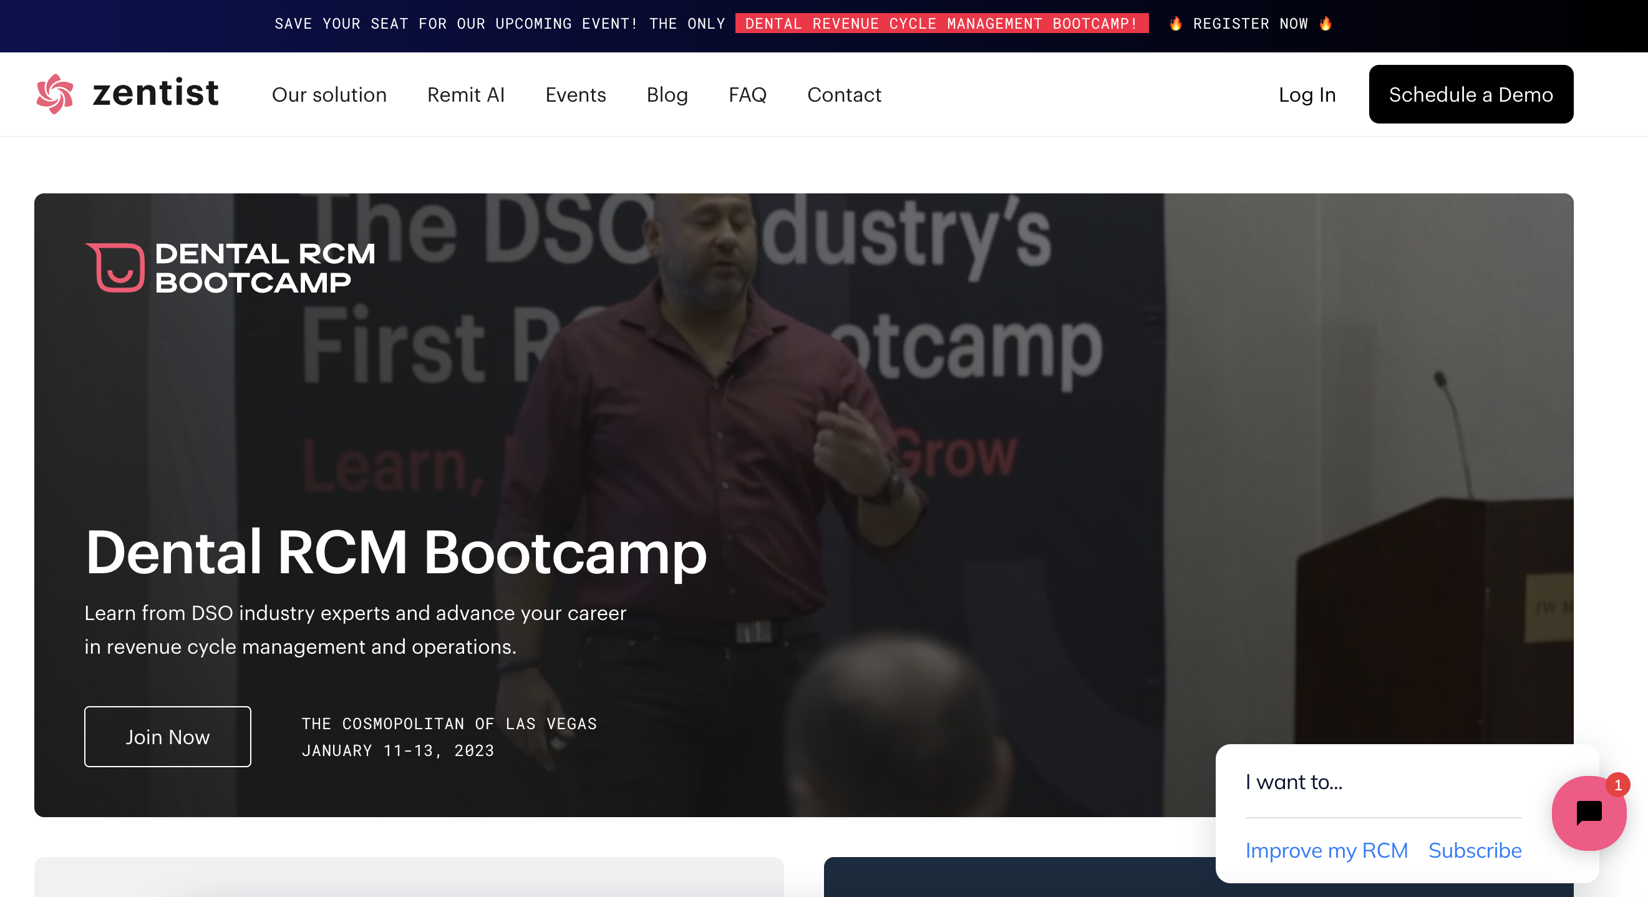Navigate to the Blog
Screen dimensions: 1648x897
(x=667, y=95)
